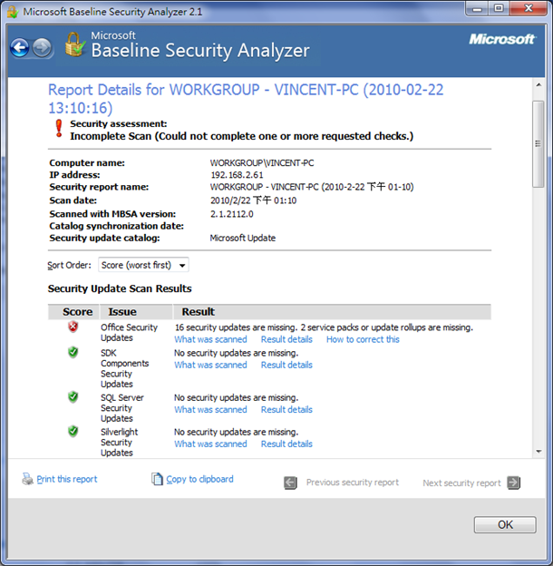Open the Sort Order dropdown
Screen dimensions: 553x566
tap(143, 265)
